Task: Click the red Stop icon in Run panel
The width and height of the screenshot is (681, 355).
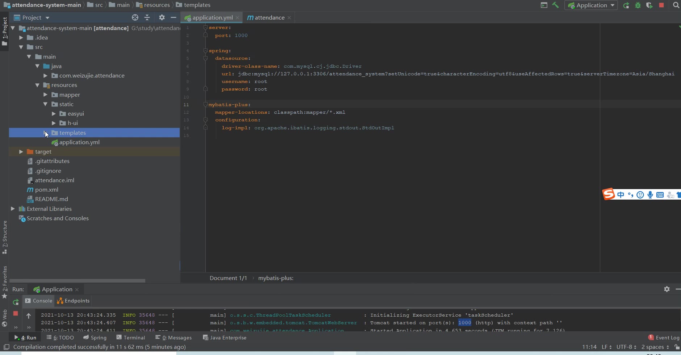Action: [16, 313]
